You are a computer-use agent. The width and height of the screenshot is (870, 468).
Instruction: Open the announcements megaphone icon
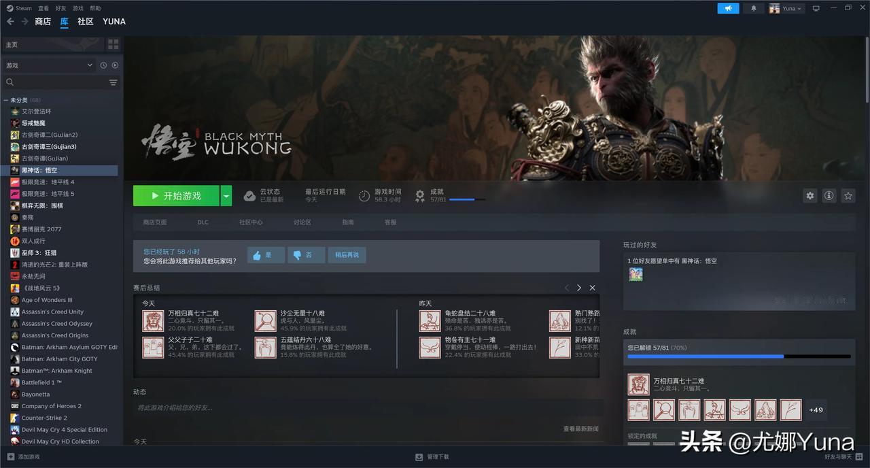point(728,8)
